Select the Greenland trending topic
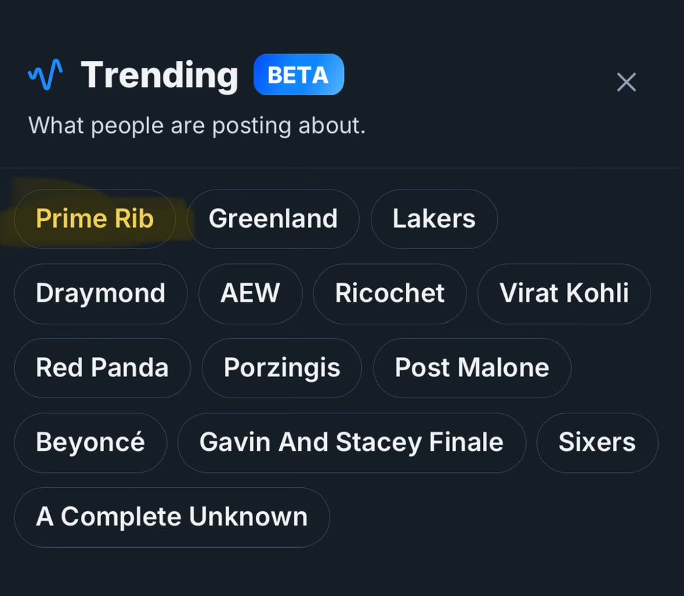684x596 pixels. pyautogui.click(x=273, y=219)
